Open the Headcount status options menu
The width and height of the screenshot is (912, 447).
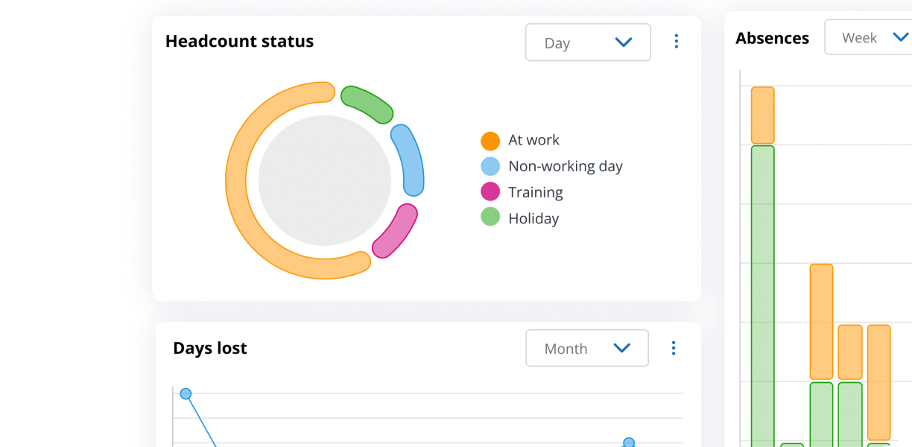pyautogui.click(x=676, y=42)
